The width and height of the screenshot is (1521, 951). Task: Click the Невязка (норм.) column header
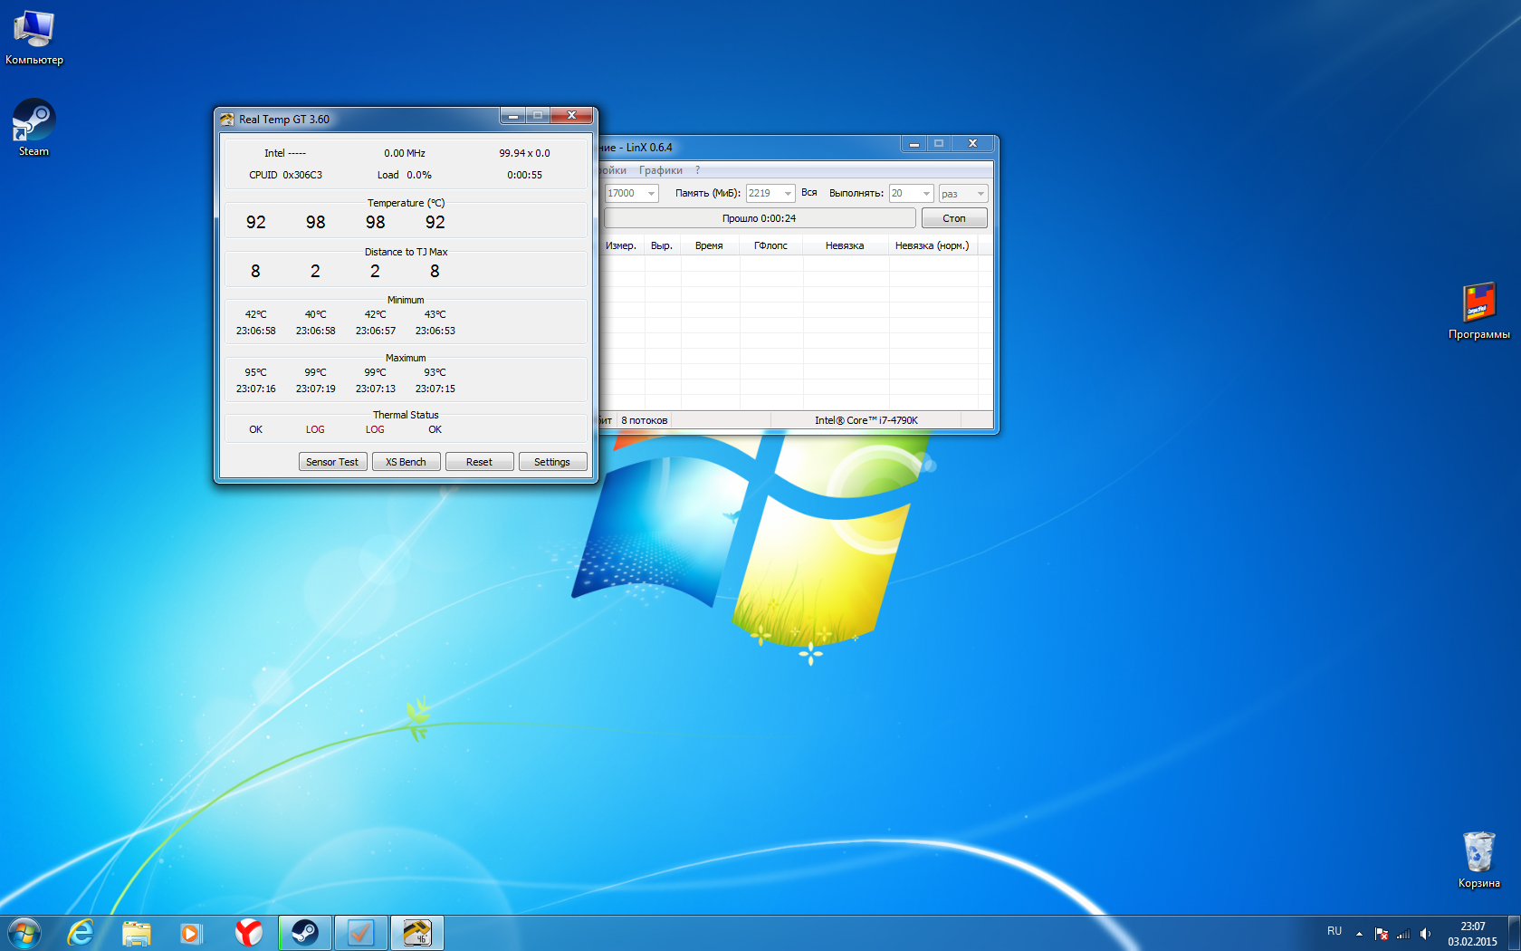click(932, 245)
